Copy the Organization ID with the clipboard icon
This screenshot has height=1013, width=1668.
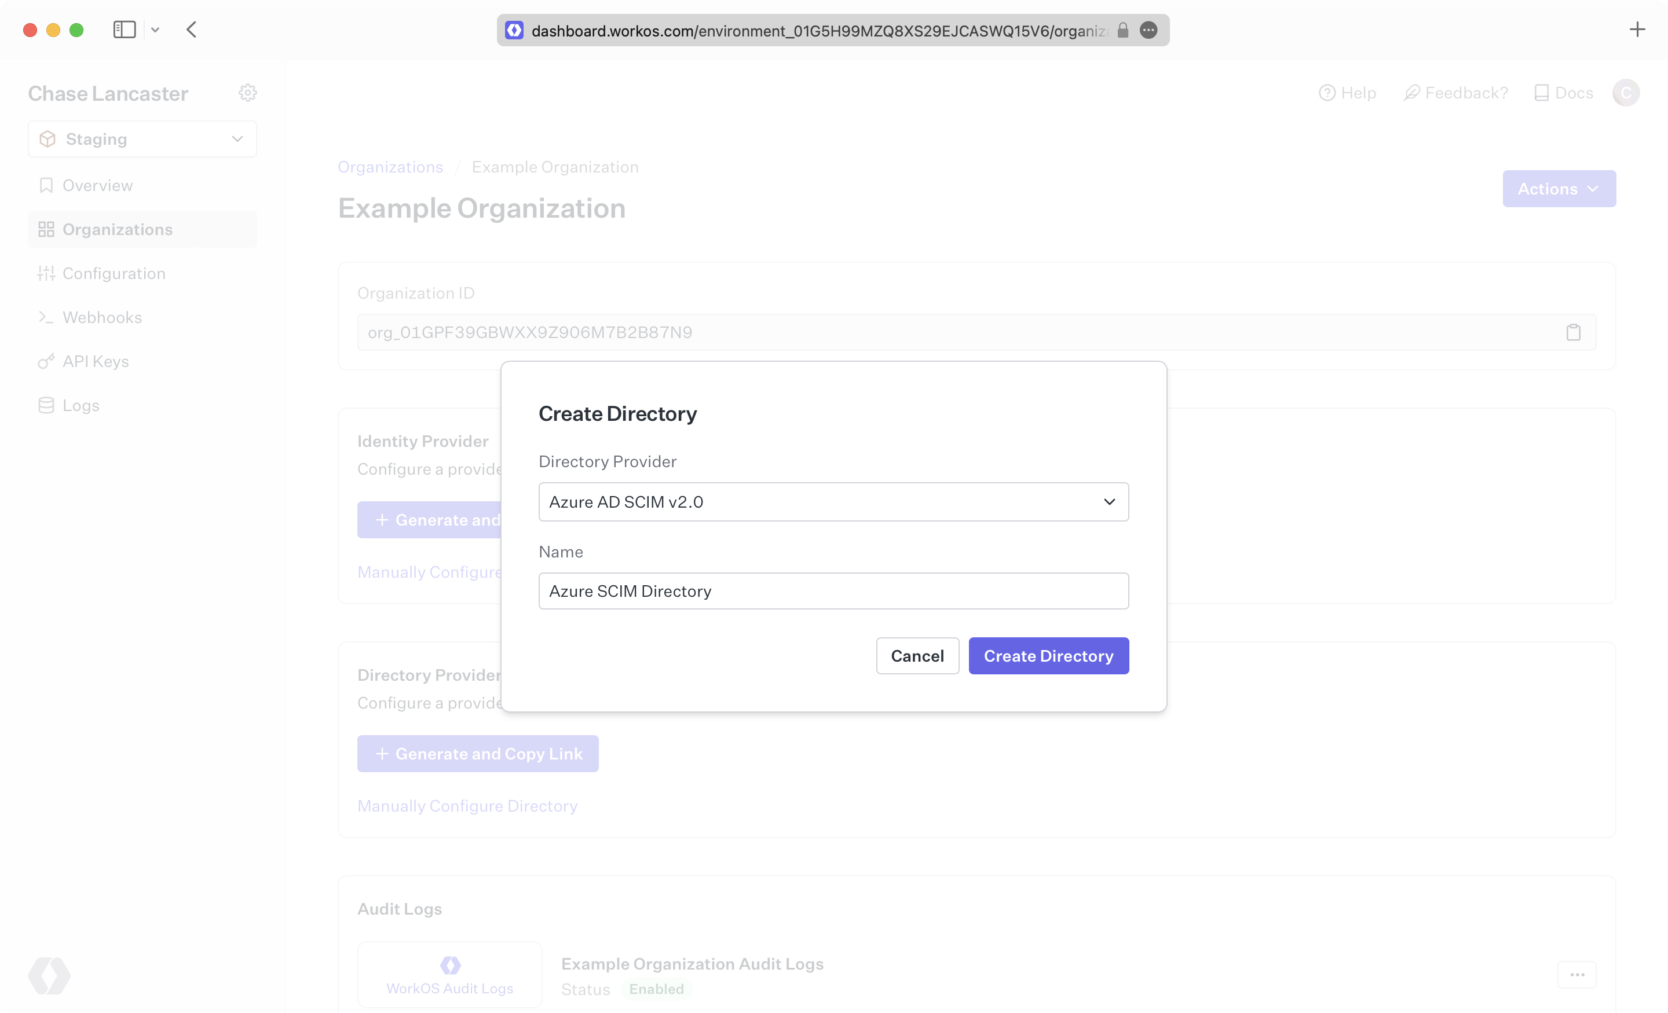[x=1573, y=332]
